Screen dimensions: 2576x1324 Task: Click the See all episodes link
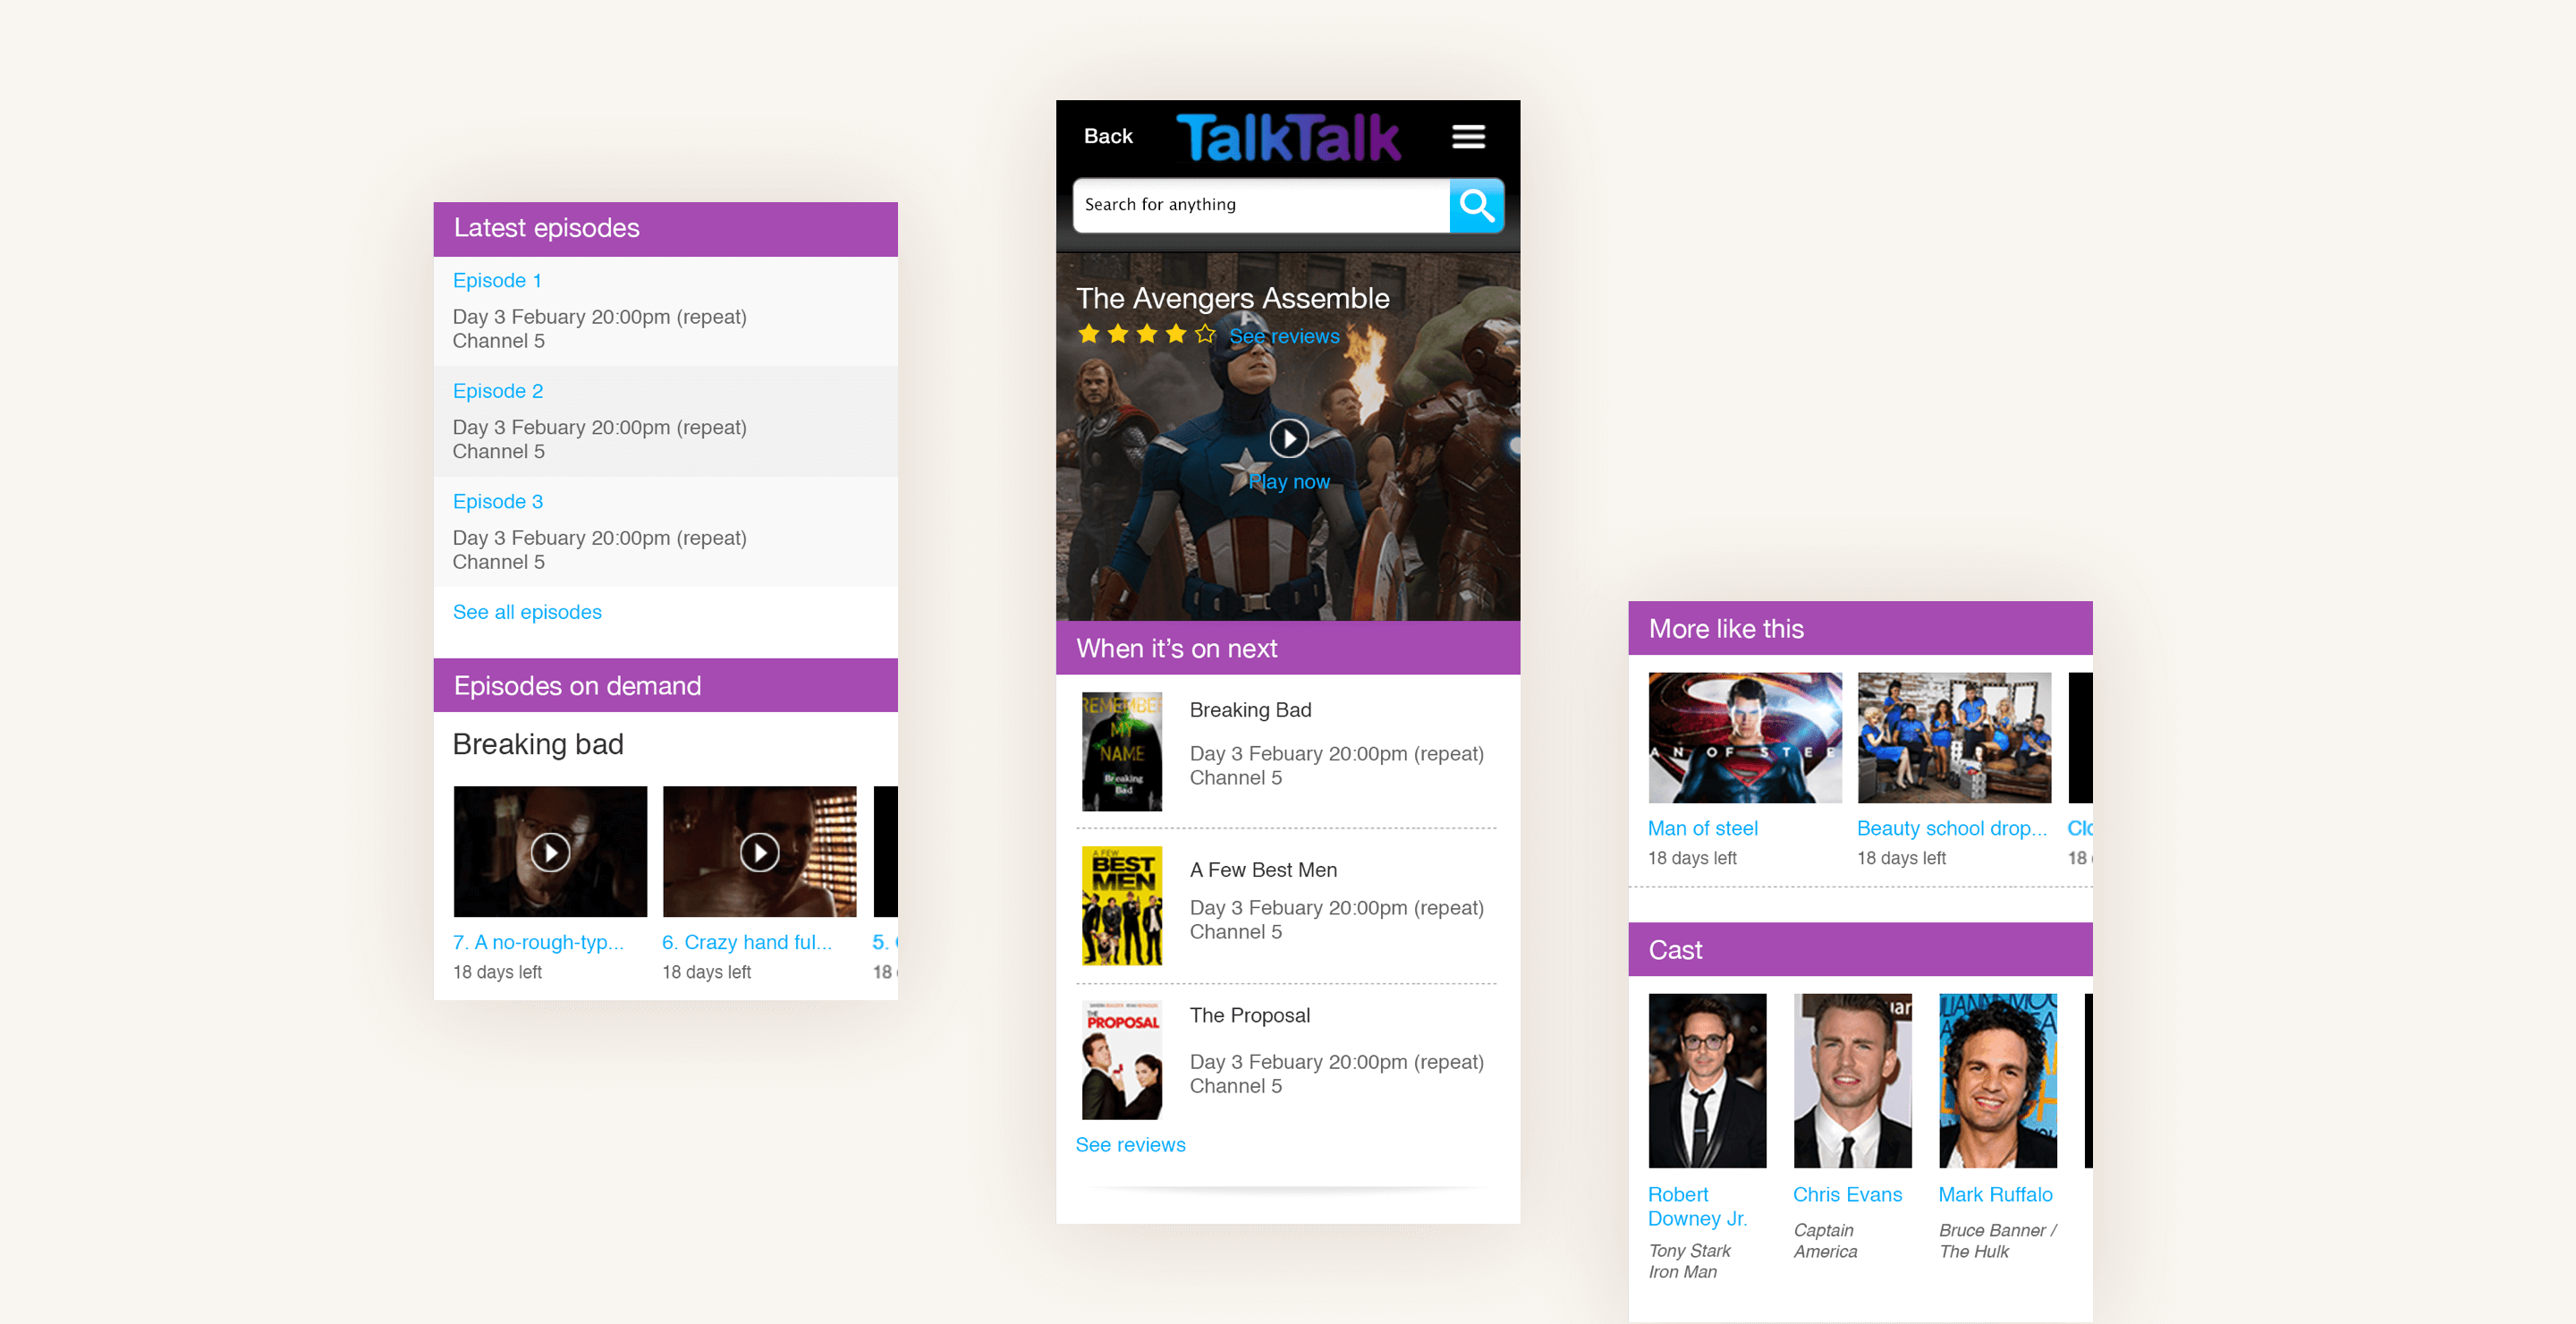point(525,611)
